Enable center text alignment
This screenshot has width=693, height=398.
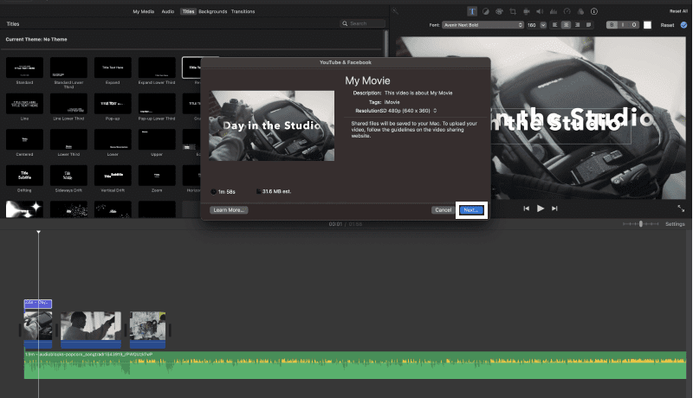click(566, 25)
